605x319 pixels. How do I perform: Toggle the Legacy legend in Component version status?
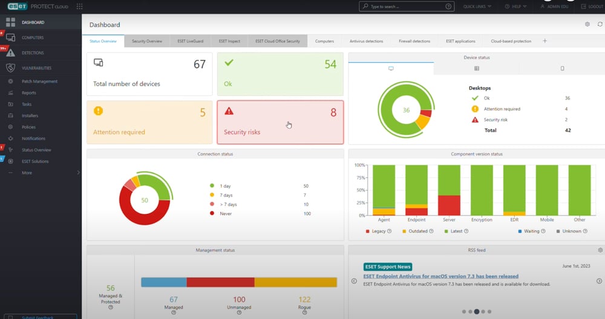coord(379,231)
